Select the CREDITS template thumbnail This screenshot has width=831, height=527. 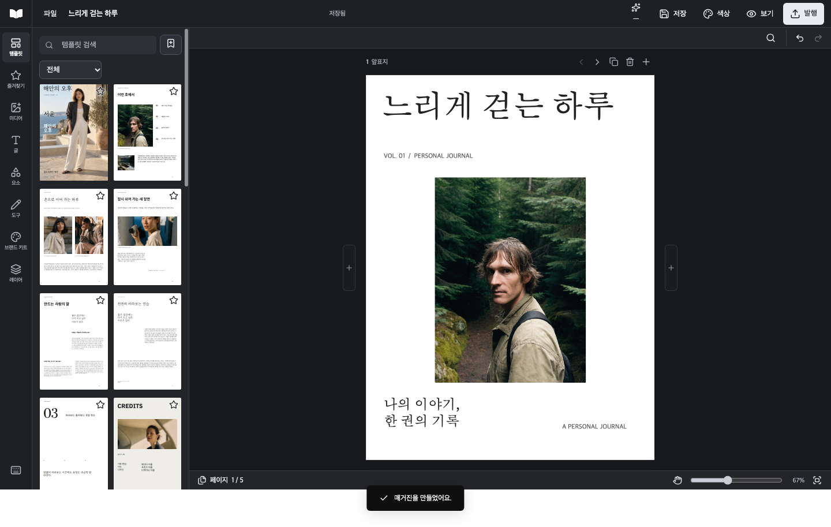(x=147, y=444)
